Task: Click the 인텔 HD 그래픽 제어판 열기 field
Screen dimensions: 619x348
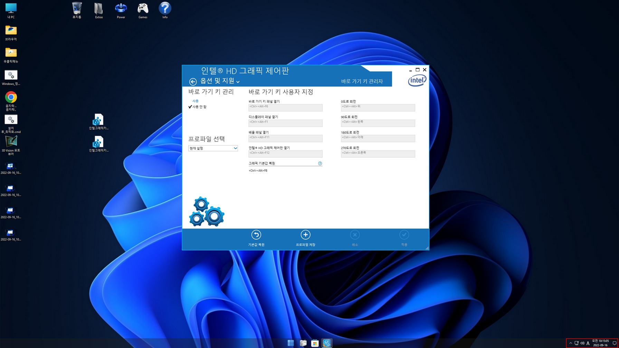Action: click(x=285, y=154)
